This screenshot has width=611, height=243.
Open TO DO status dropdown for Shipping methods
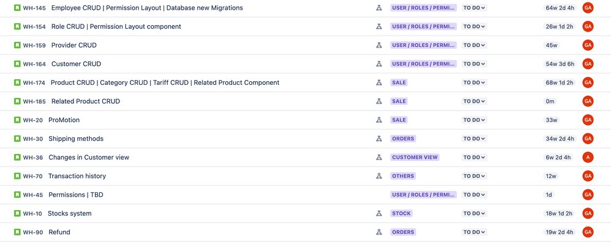point(474,139)
